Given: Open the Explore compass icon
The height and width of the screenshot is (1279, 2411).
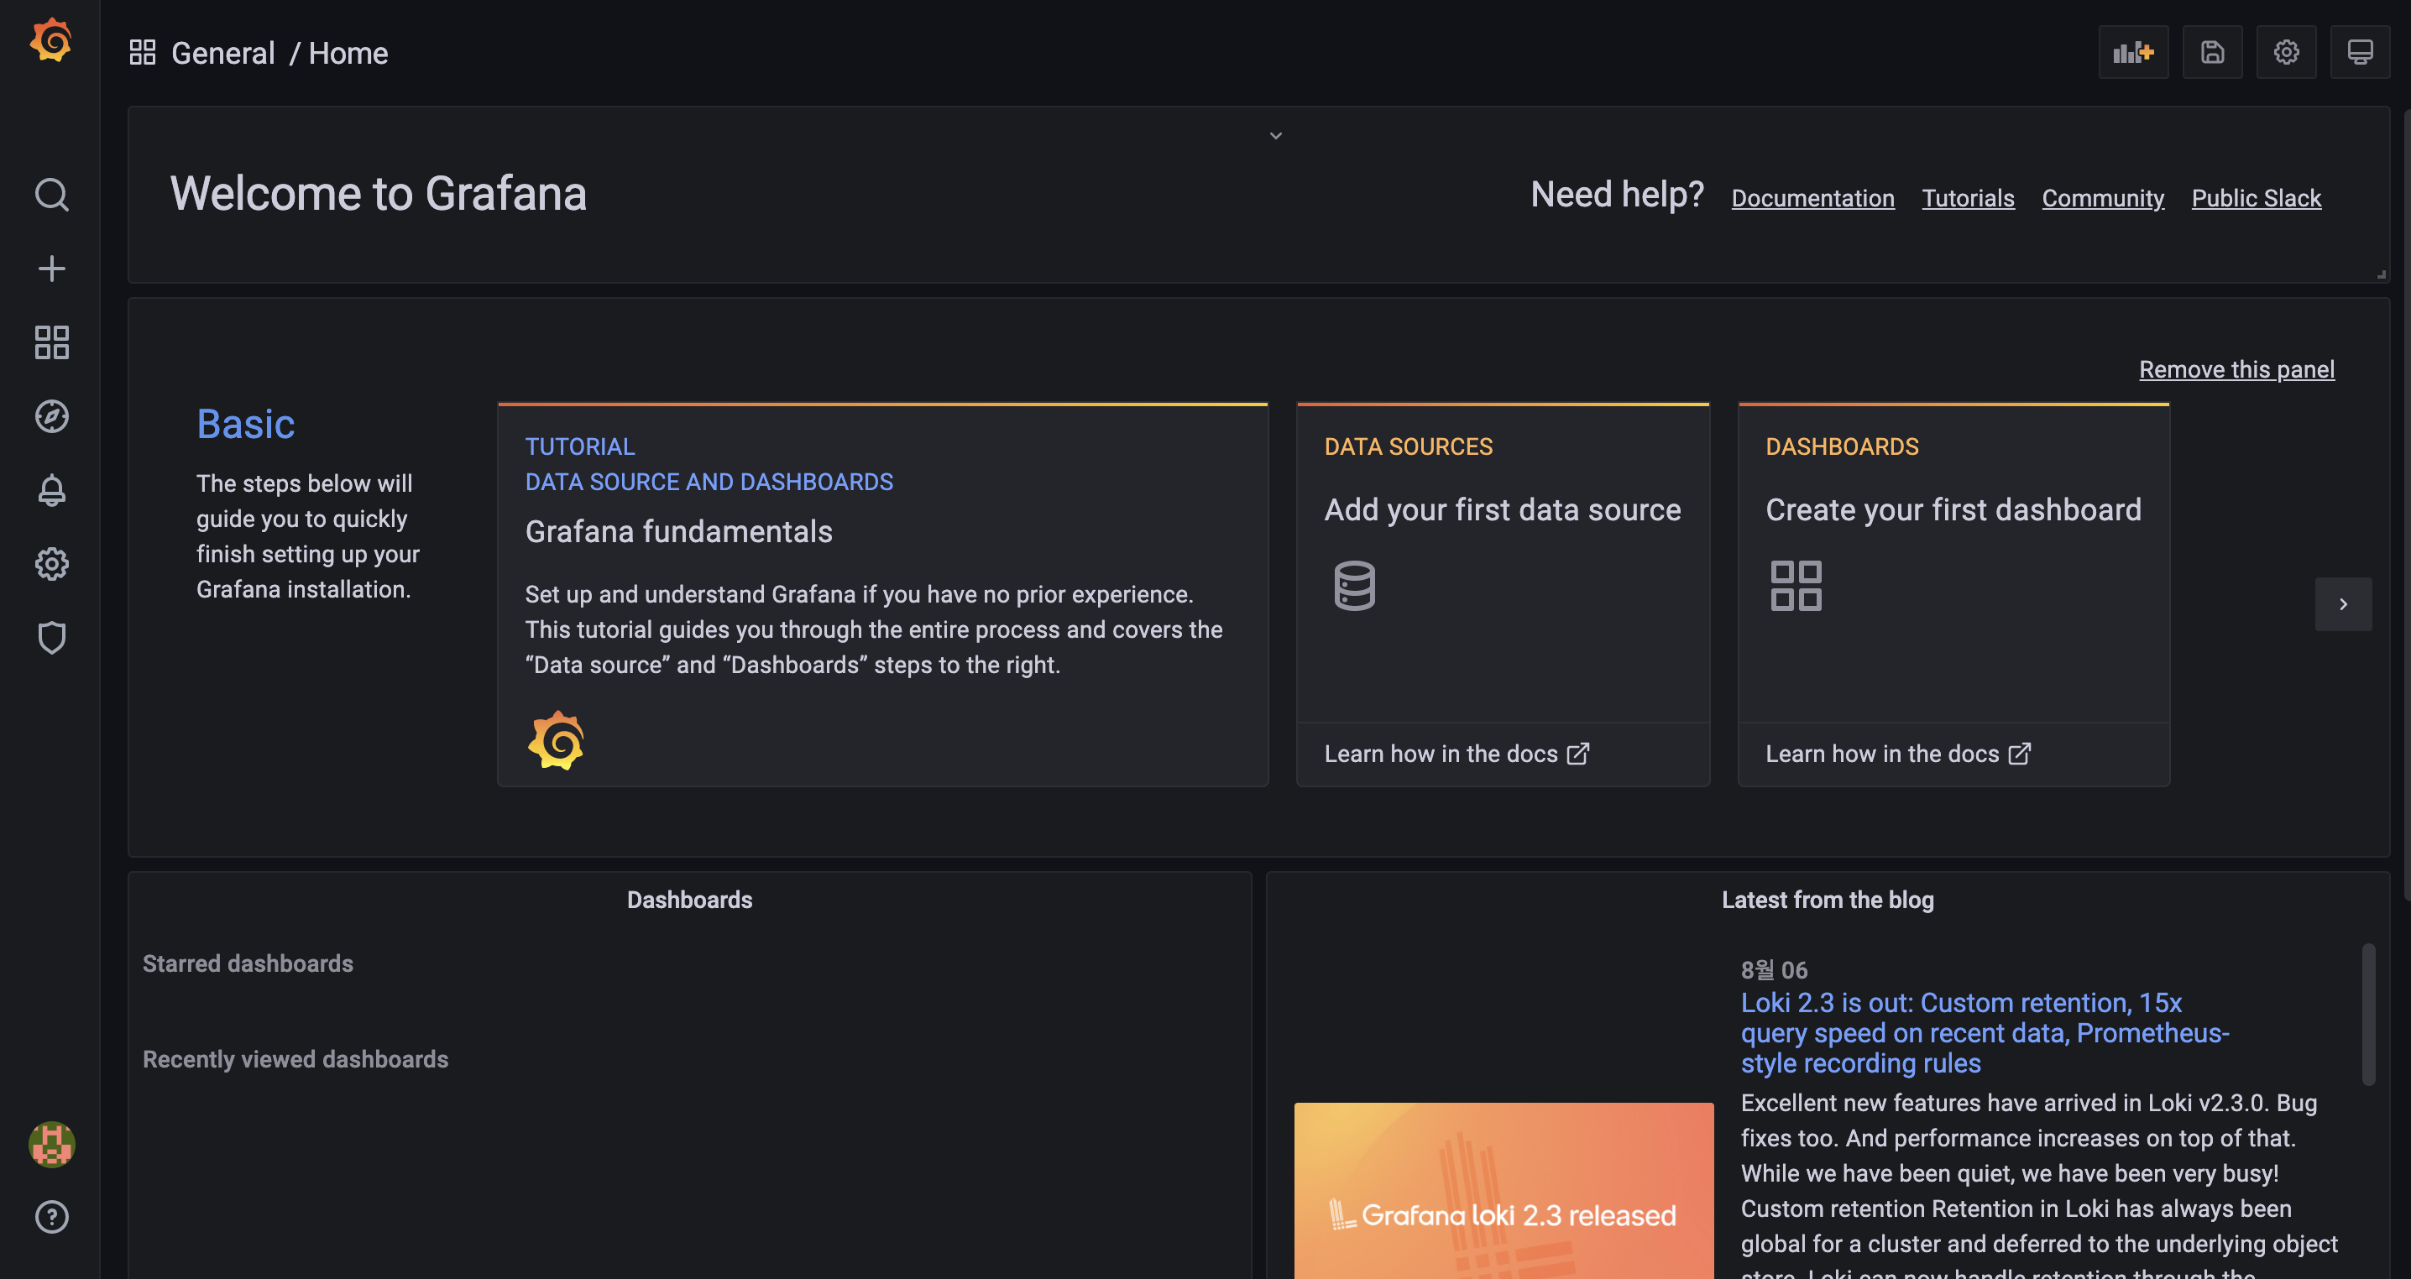Looking at the screenshot, I should click(51, 416).
